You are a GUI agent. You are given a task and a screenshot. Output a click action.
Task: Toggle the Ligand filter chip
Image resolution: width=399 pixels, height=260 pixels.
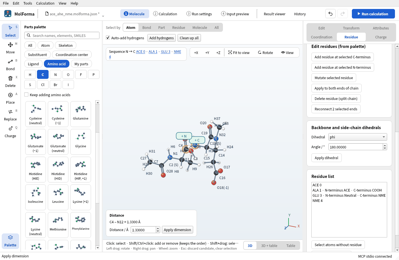[33, 64]
